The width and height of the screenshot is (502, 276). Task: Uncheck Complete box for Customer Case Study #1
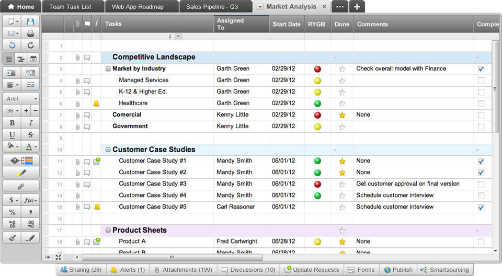pyautogui.click(x=481, y=162)
